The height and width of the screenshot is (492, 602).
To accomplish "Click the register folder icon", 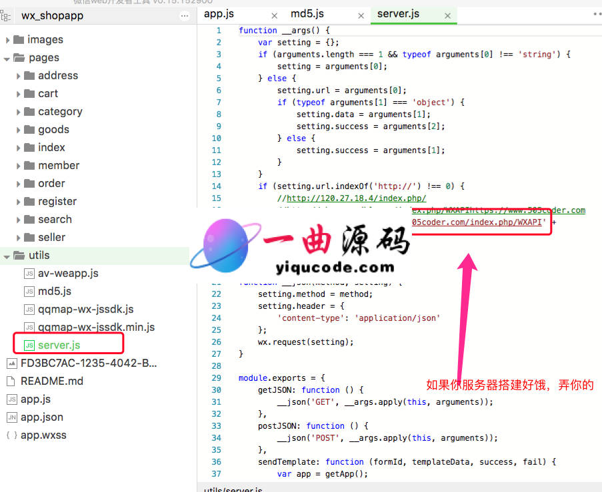I will (29, 202).
